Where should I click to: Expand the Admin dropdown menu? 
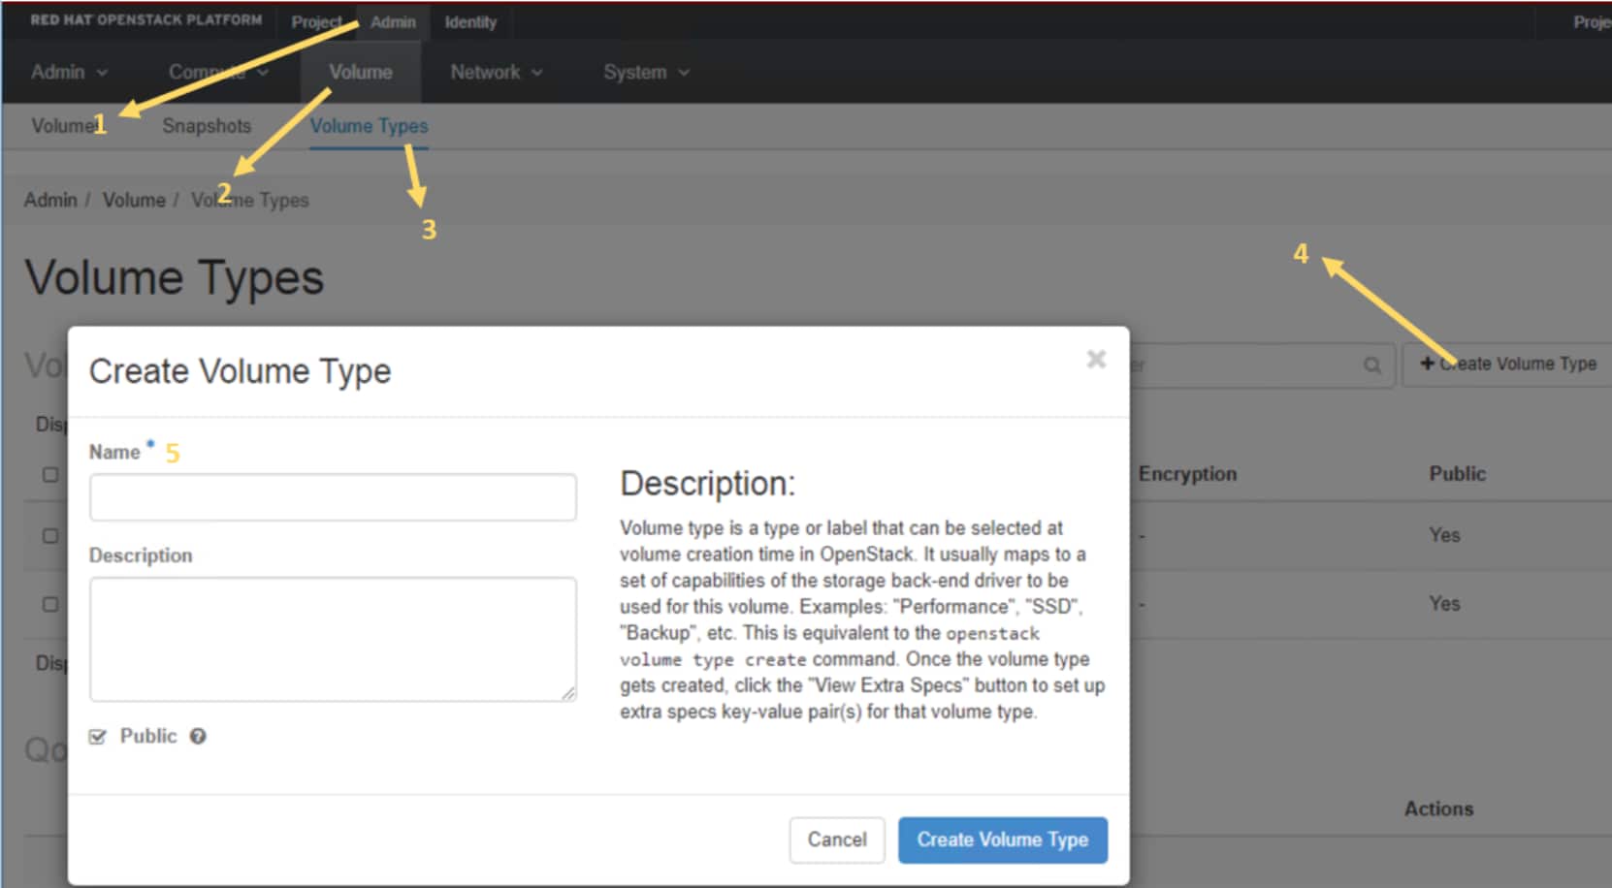coord(69,73)
